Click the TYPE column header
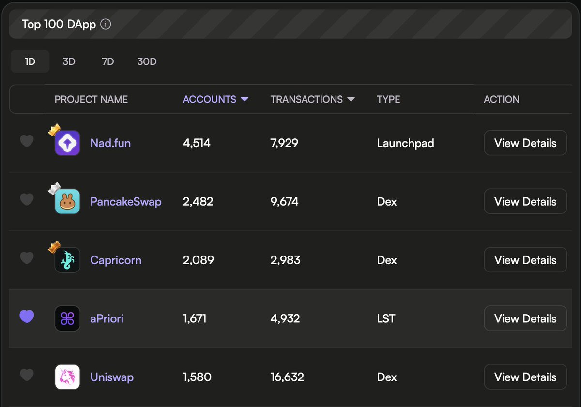581x407 pixels. click(x=388, y=99)
